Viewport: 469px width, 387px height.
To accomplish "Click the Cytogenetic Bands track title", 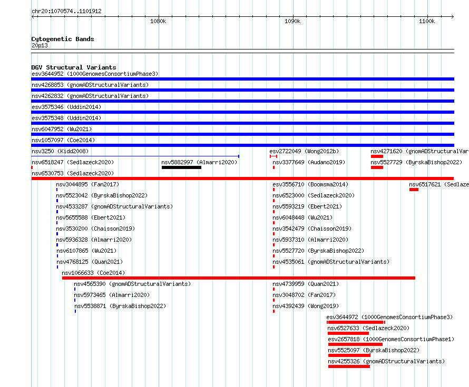I will click(63, 39).
